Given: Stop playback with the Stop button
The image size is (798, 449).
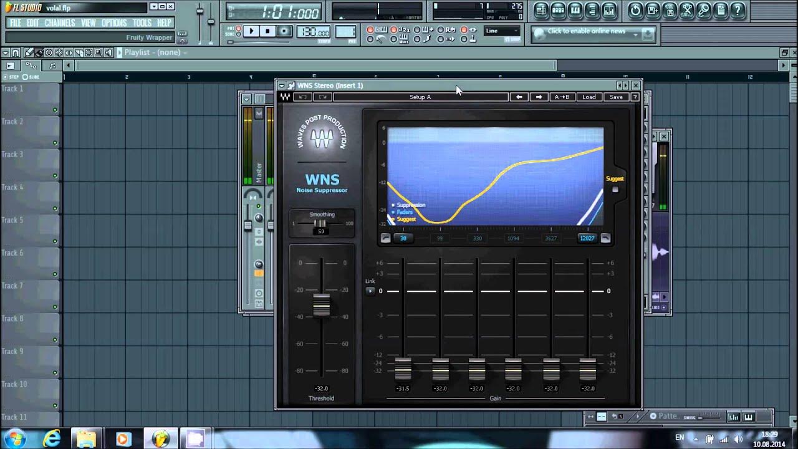Looking at the screenshot, I should [267, 31].
